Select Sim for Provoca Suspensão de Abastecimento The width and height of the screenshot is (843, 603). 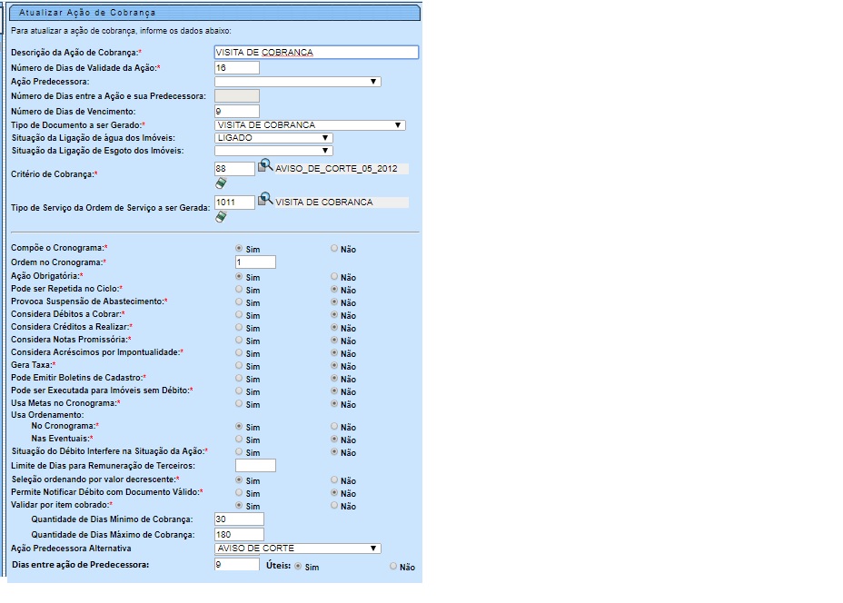coord(239,302)
